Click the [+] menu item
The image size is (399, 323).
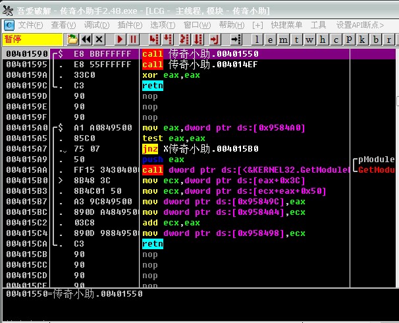[257, 25]
